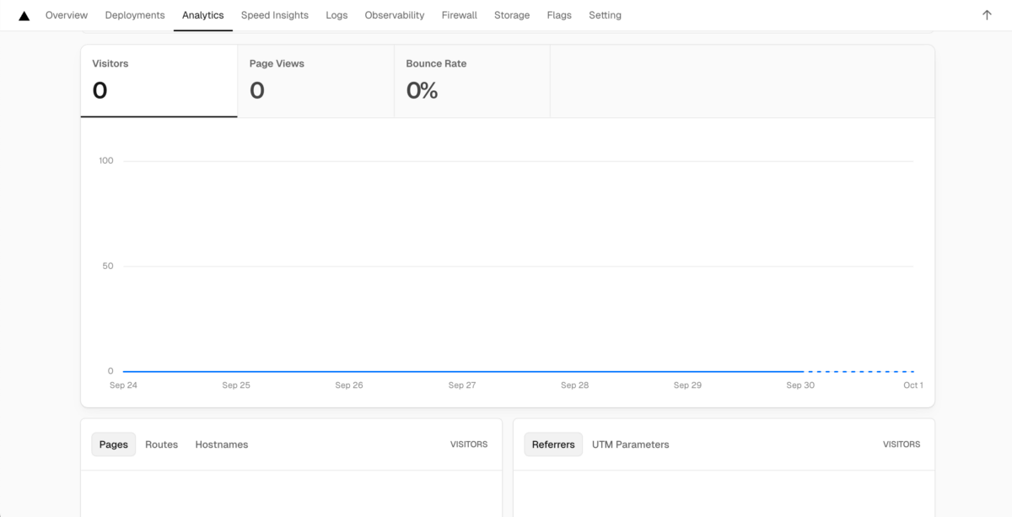Switch to the Routes panel tab
This screenshot has width=1012, height=517.
(x=161, y=444)
